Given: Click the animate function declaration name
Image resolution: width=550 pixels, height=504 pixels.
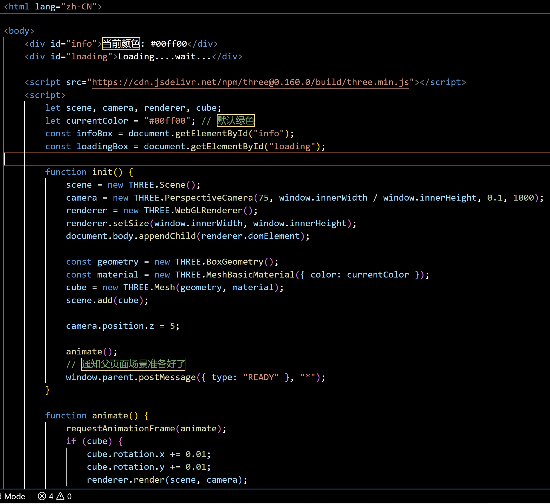Looking at the screenshot, I should pyautogui.click(x=110, y=416).
